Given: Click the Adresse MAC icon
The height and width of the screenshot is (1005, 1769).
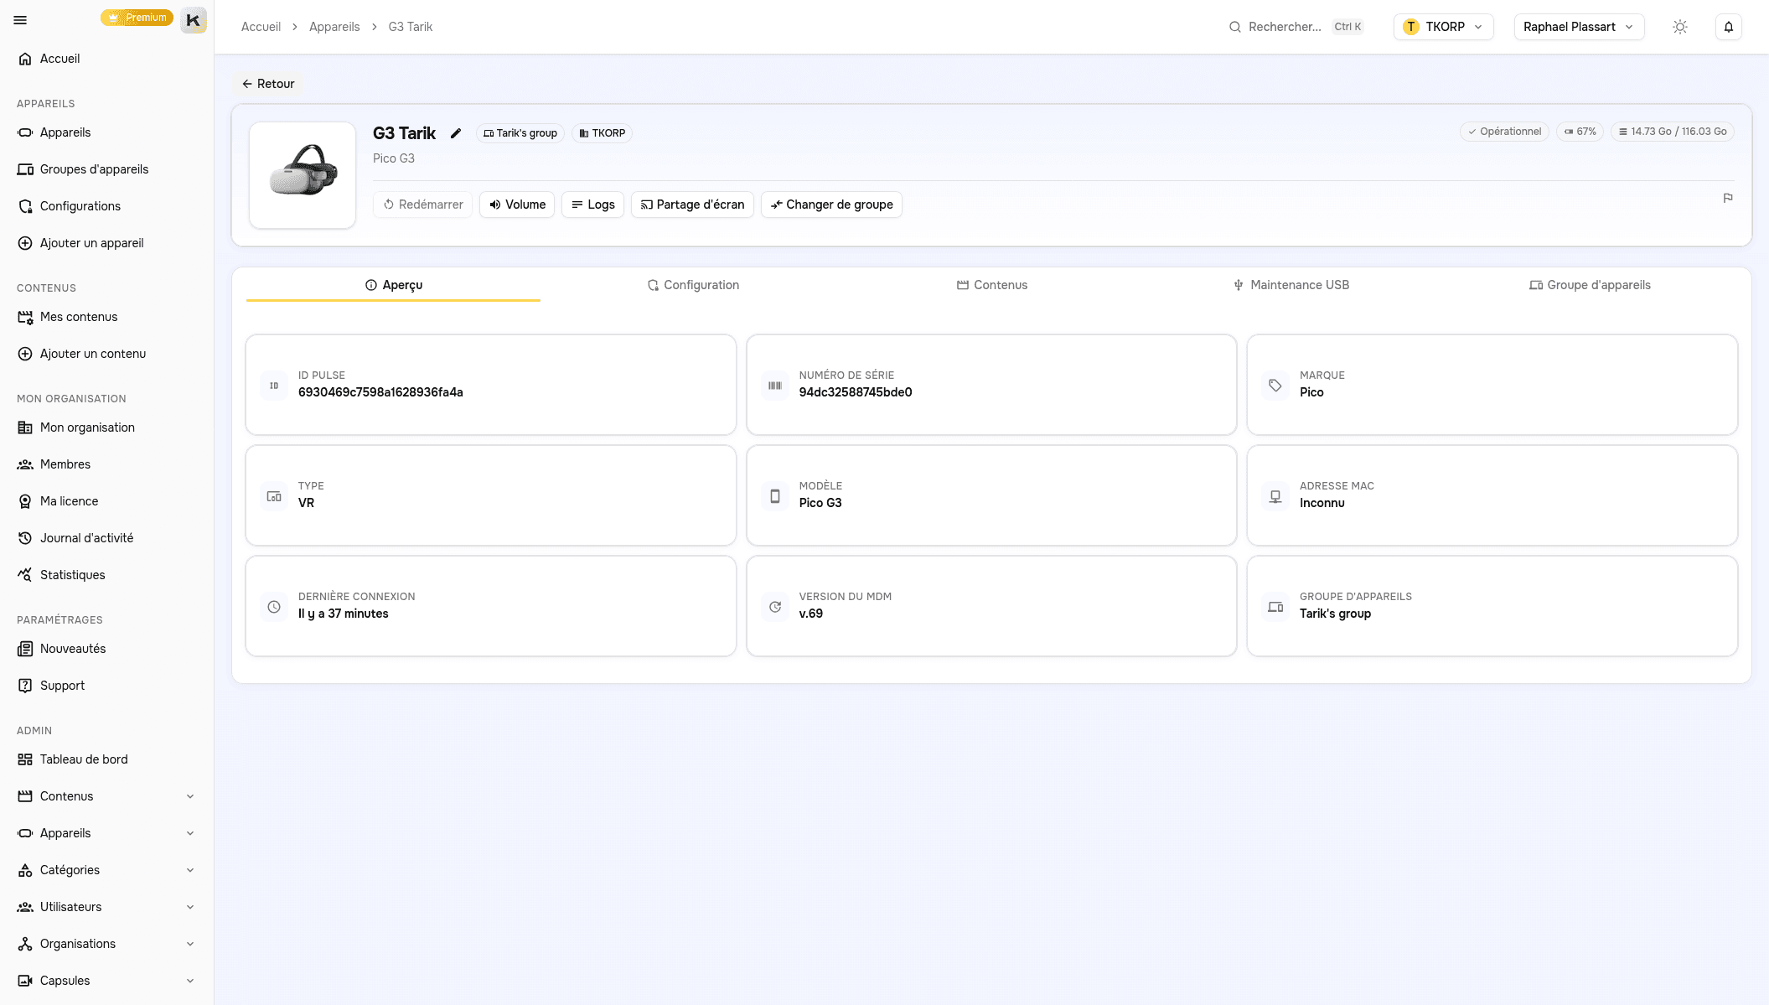Looking at the screenshot, I should pyautogui.click(x=1275, y=496).
